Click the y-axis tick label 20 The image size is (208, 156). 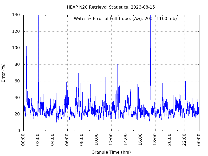(17, 114)
